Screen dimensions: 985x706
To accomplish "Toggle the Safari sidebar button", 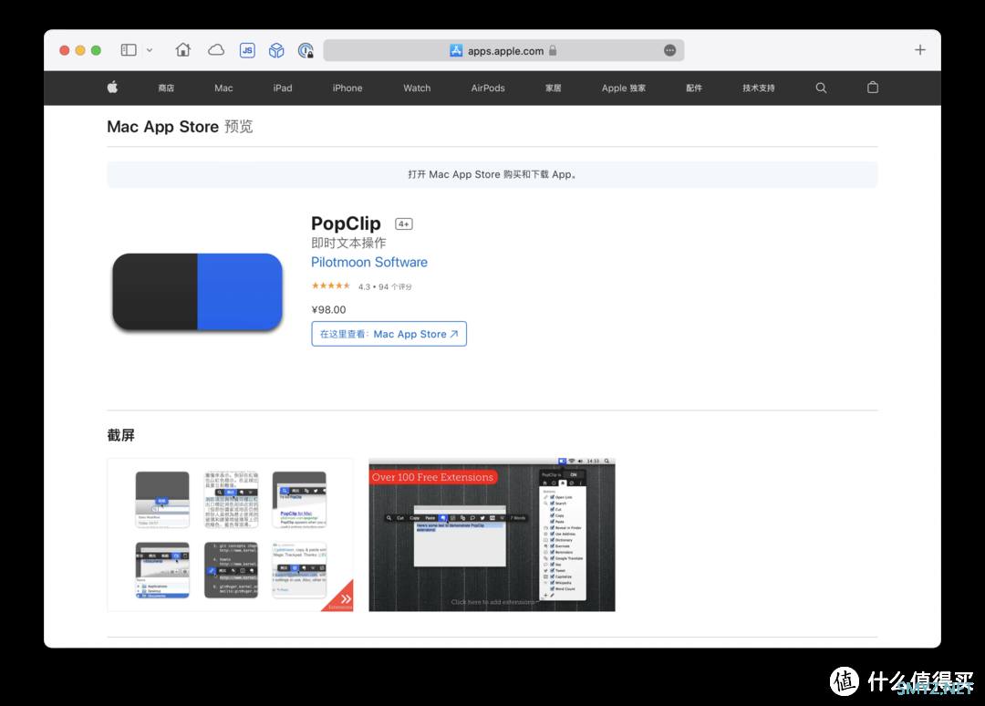I will (x=129, y=50).
